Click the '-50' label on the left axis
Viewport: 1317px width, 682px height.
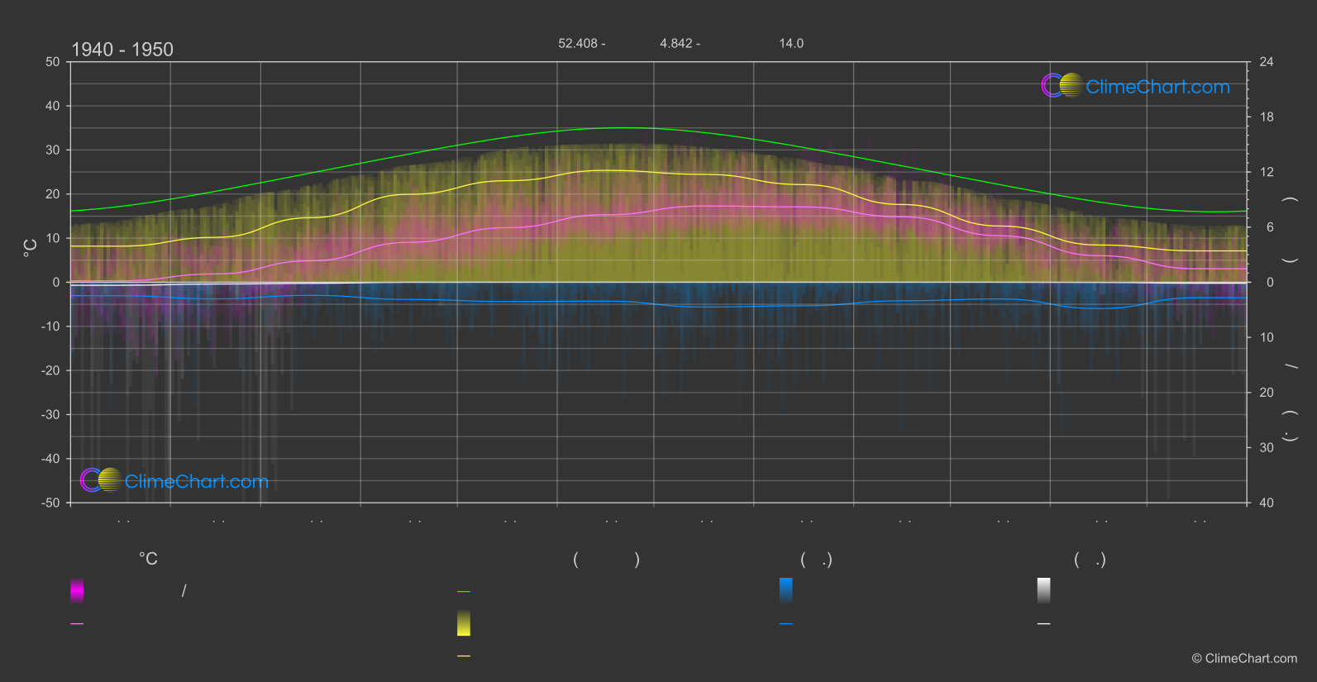[x=51, y=503]
